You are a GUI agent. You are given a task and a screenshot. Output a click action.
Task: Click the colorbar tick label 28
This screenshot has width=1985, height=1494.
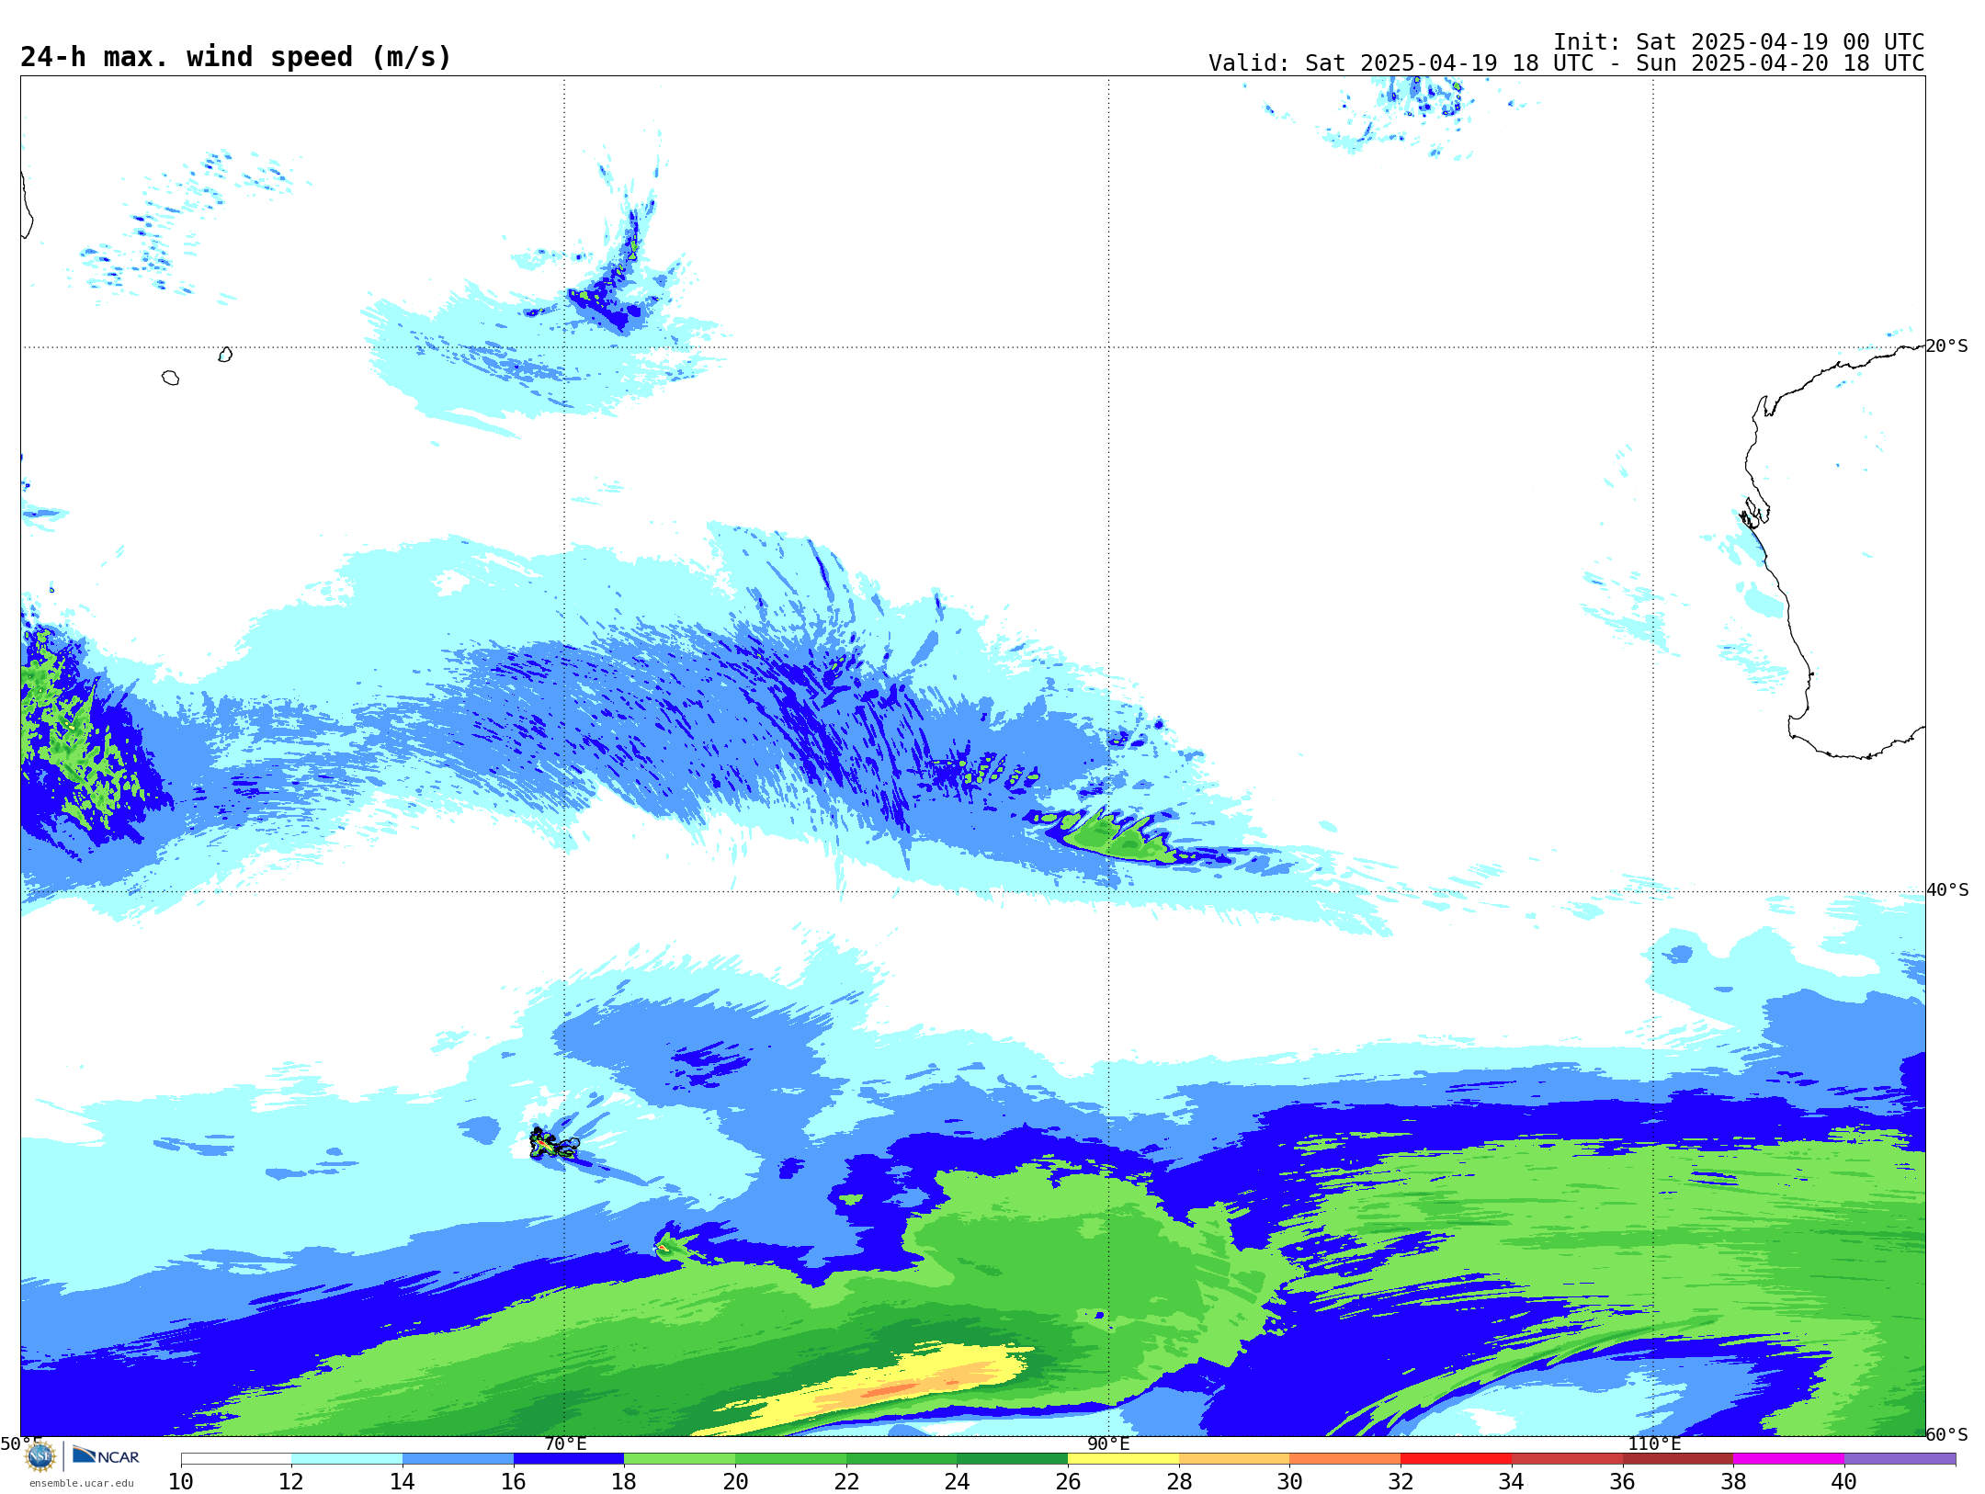(x=1179, y=1481)
